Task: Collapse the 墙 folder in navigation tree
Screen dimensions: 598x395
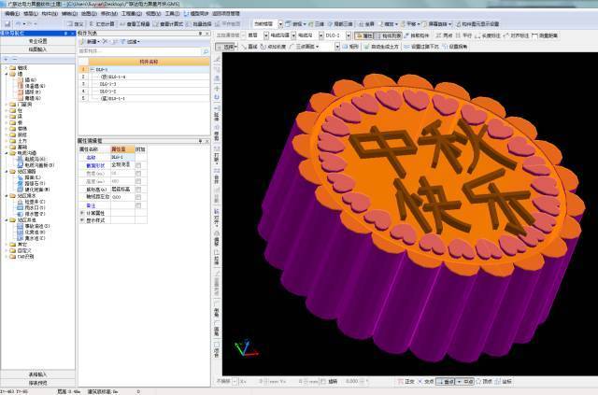Action: (7, 74)
